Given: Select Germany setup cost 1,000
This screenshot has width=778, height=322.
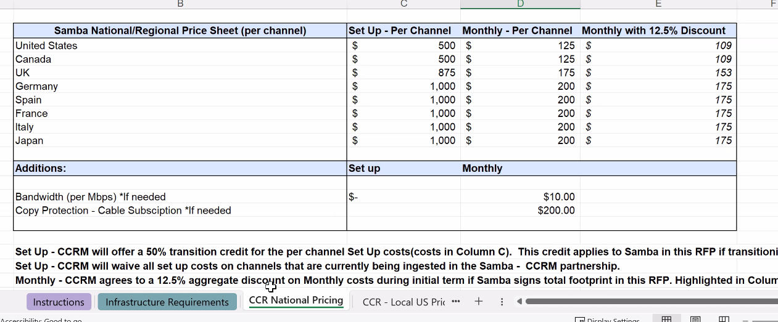Looking at the screenshot, I should coord(403,86).
